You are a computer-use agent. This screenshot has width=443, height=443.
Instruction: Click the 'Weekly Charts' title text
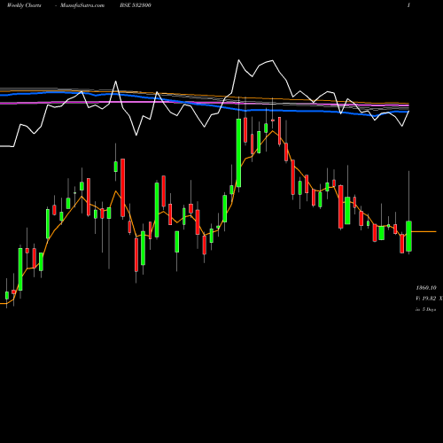click(24, 5)
